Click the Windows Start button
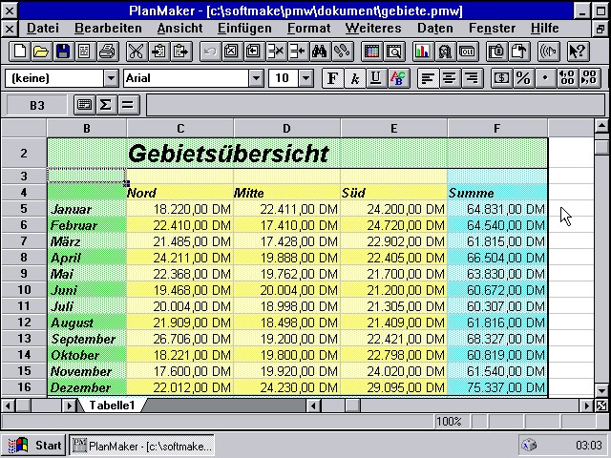Image resolution: width=611 pixels, height=458 pixels. 34,446
